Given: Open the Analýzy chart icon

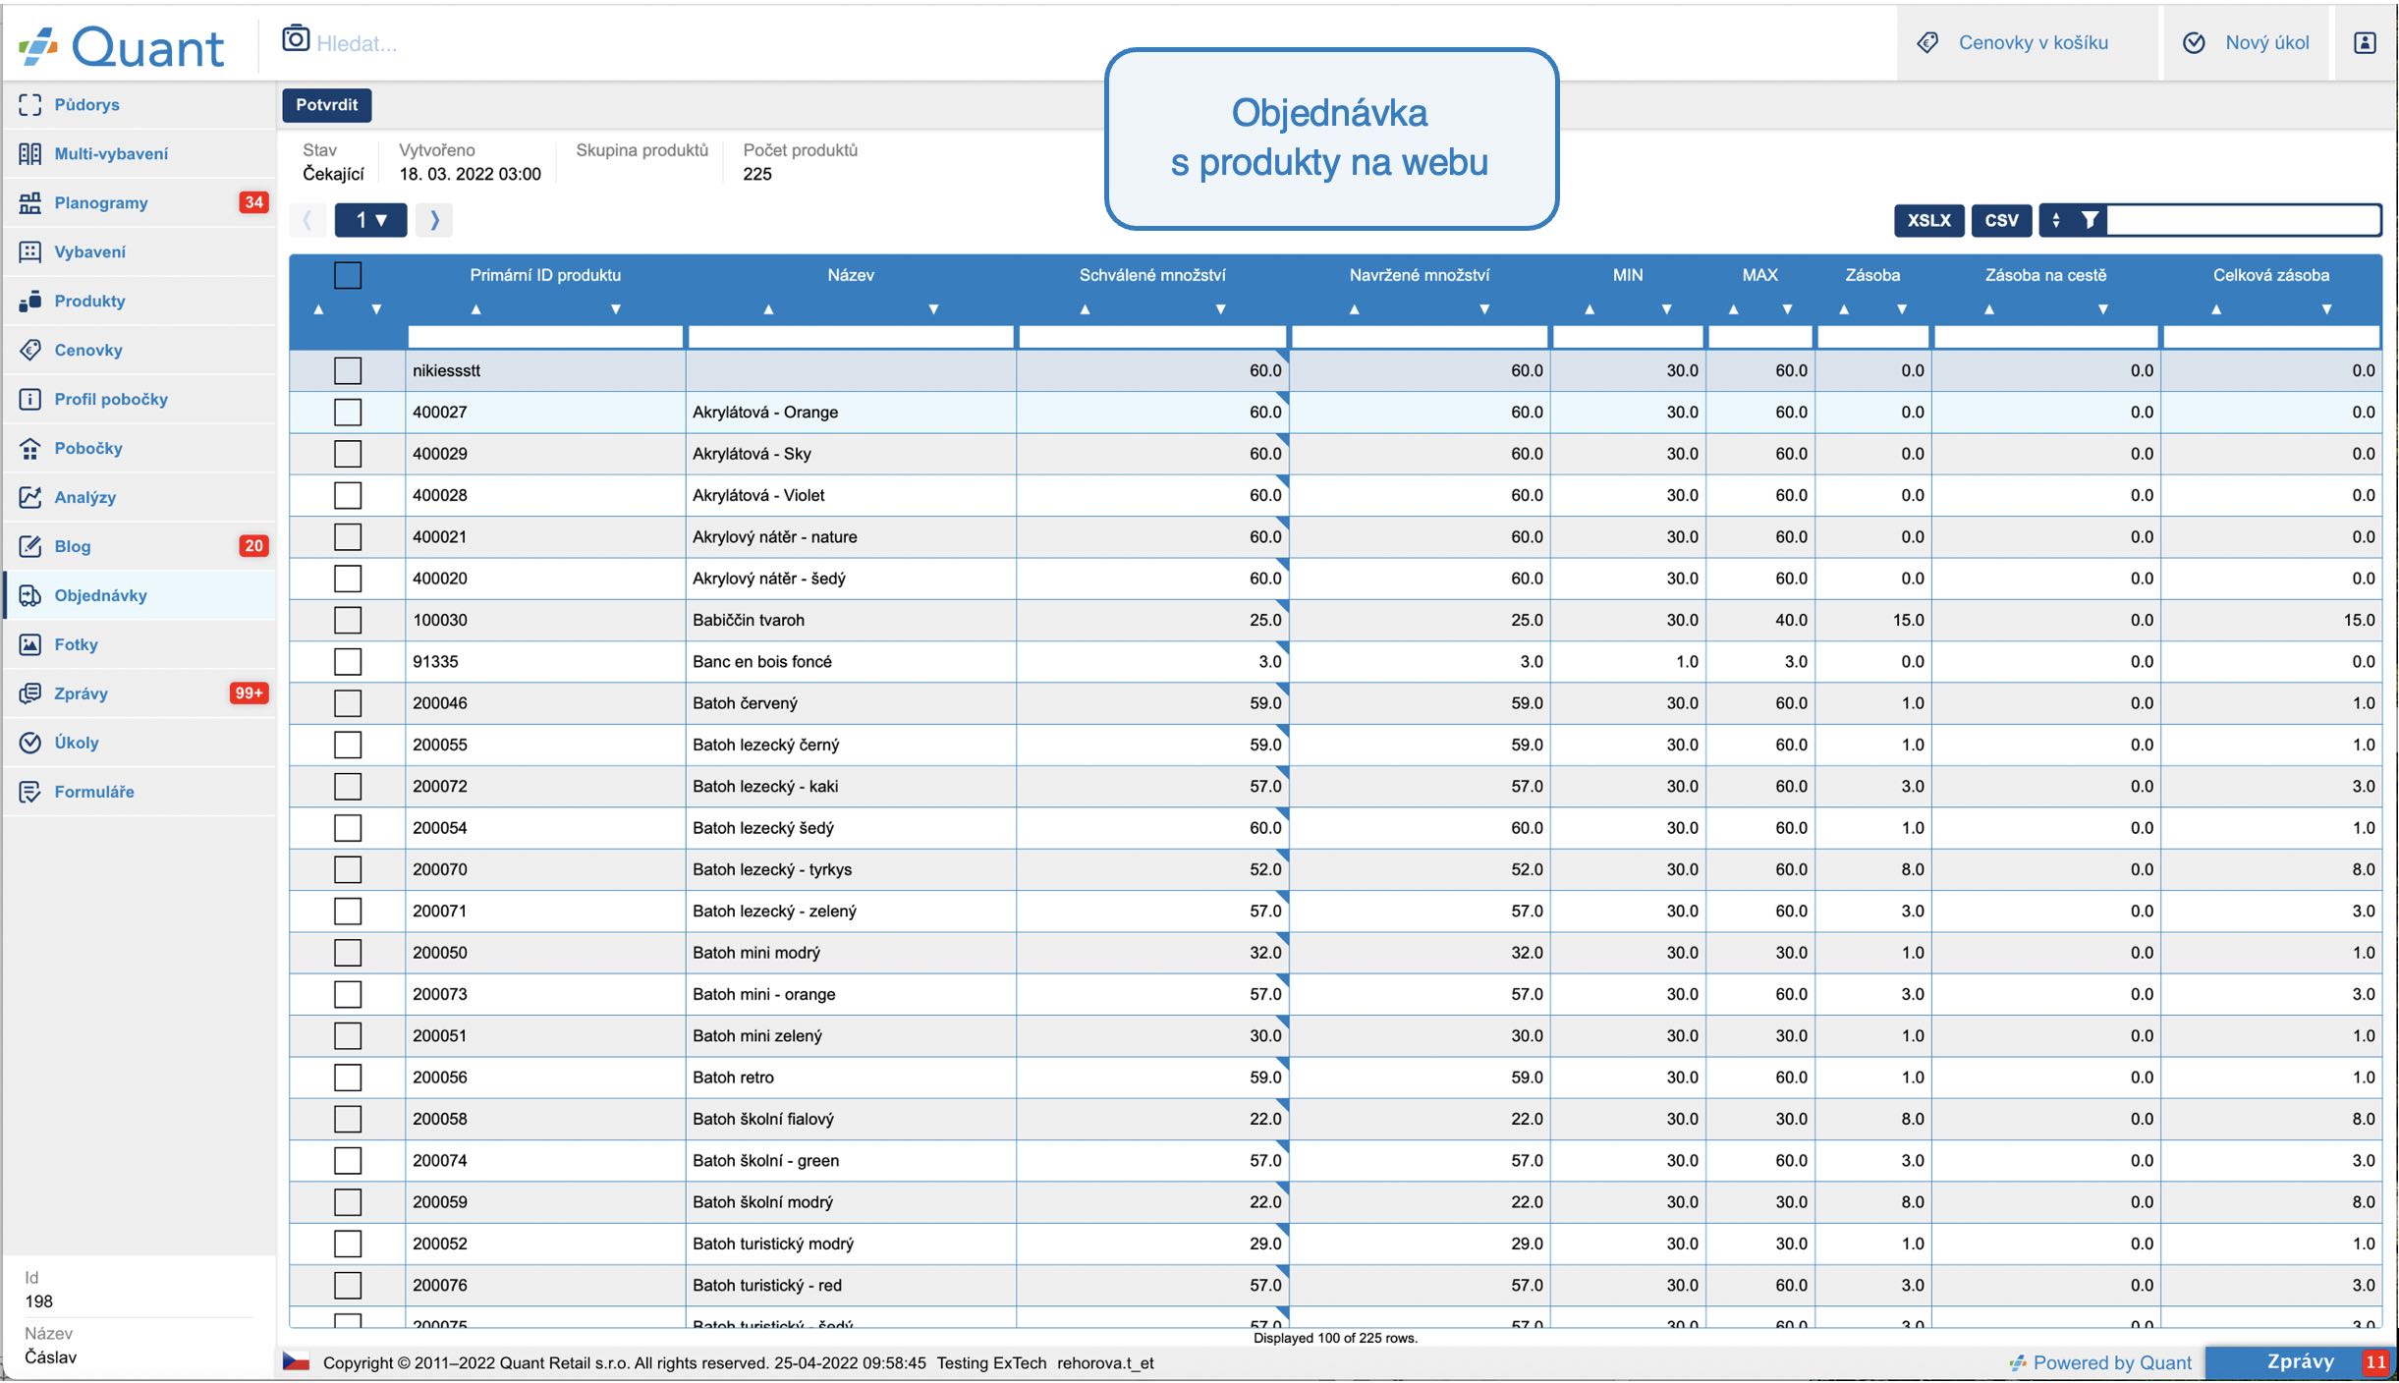Looking at the screenshot, I should click(29, 498).
